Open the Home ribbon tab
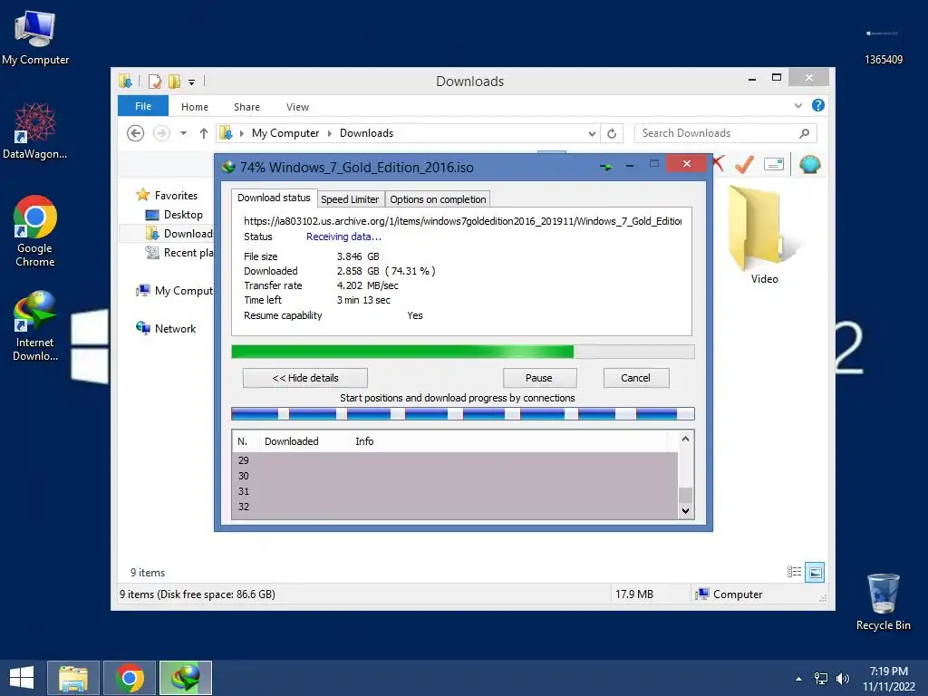The height and width of the screenshot is (696, 928). point(195,107)
